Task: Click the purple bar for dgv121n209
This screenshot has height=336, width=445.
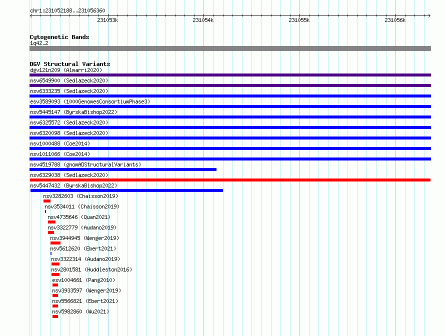Action: click(230, 75)
